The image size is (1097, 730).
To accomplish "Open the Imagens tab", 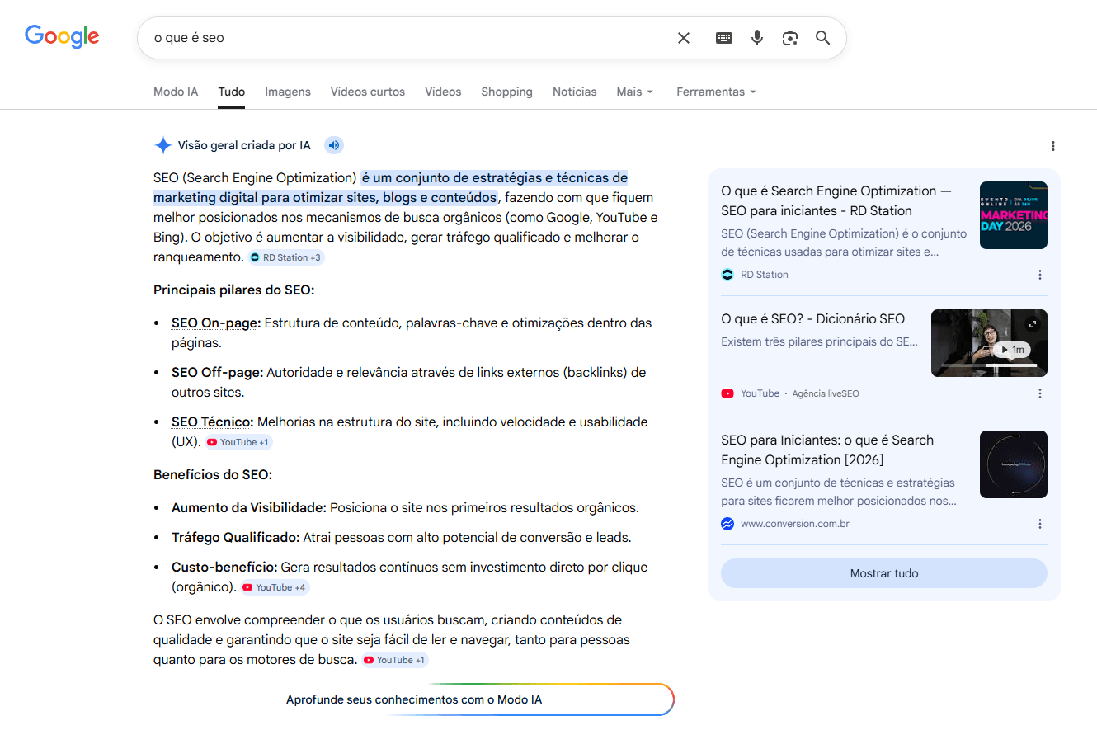I will point(288,92).
